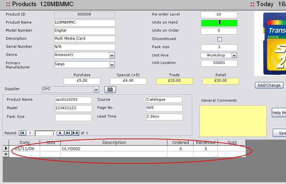Screen dimensions: 286x184
Task: Click the Product ID field 000008
Action: click(84, 15)
